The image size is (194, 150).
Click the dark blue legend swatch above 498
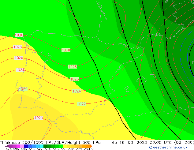[x=26, y=146]
